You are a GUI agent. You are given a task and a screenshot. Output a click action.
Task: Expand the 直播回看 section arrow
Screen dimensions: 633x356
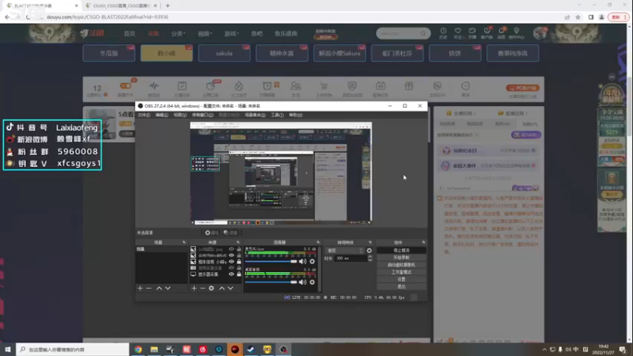pyautogui.click(x=526, y=113)
